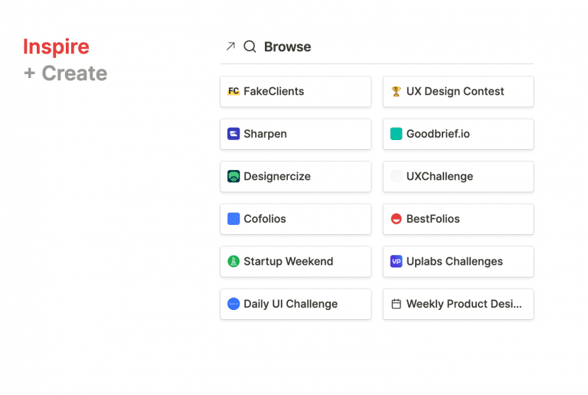Click the trophy icon for UX Design Contest
The height and width of the screenshot is (395, 588).
396,91
